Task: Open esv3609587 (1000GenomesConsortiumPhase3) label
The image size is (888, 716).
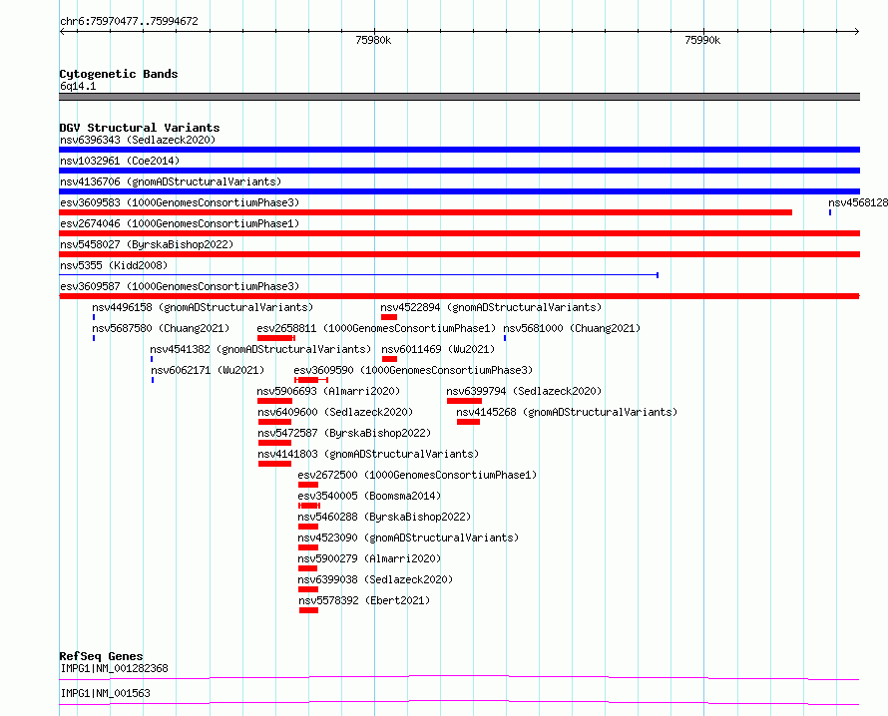Action: pyautogui.click(x=180, y=286)
